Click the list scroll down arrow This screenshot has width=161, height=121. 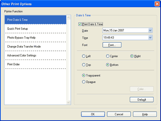tap(69, 102)
